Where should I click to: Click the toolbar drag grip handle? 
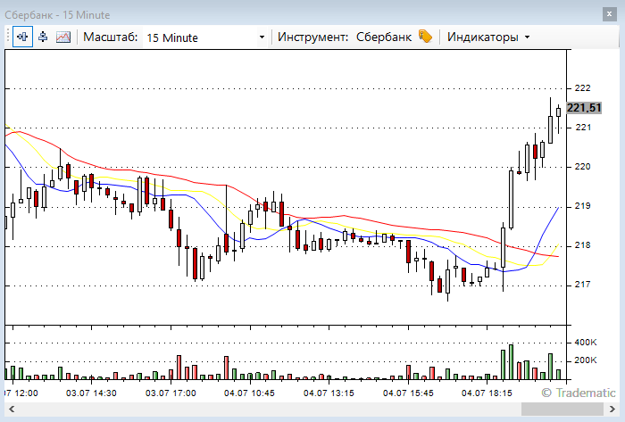tap(7, 37)
